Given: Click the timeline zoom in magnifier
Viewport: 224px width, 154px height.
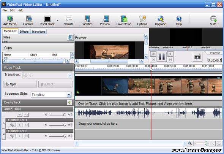Looking at the screenshot, I should (x=190, y=143).
